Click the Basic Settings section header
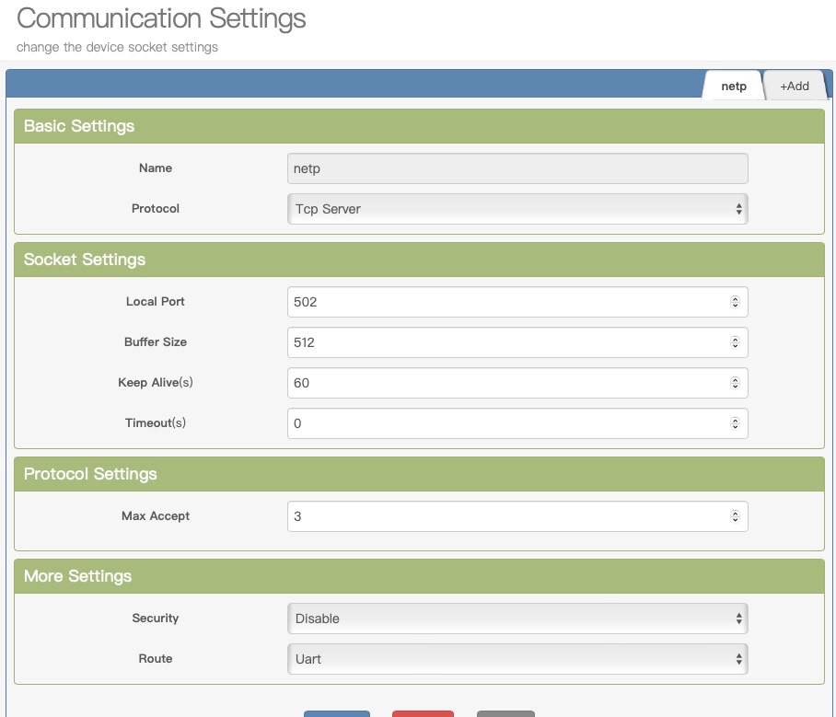 point(419,126)
